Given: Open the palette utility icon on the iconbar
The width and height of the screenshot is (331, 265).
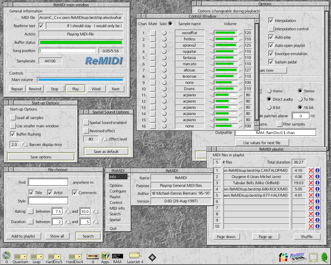Looking at the screenshot, I should coord(283,257).
